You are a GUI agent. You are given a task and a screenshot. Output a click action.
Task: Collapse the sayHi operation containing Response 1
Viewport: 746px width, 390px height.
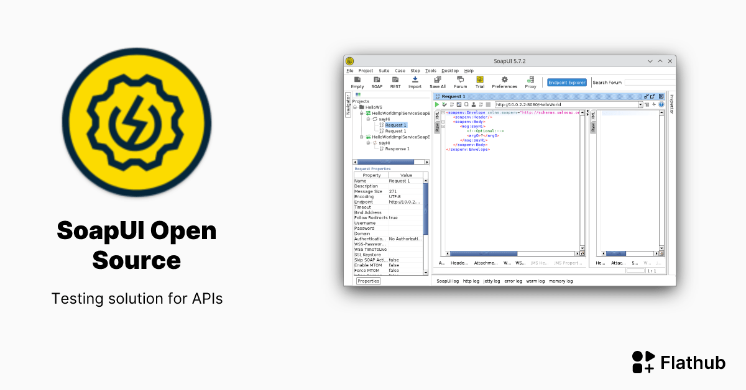click(x=368, y=142)
